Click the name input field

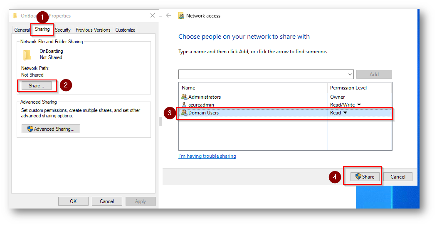262,75
